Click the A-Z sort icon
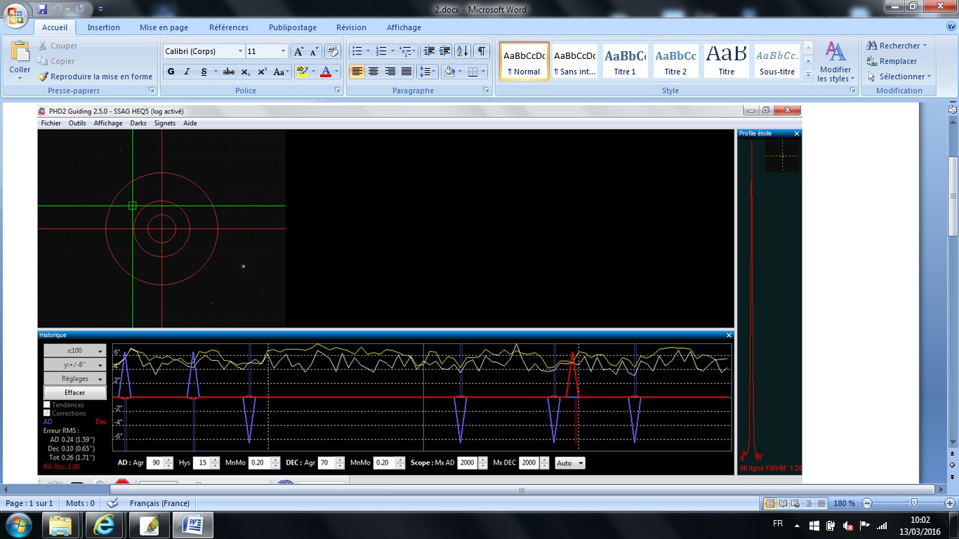This screenshot has width=959, height=539. pos(462,51)
